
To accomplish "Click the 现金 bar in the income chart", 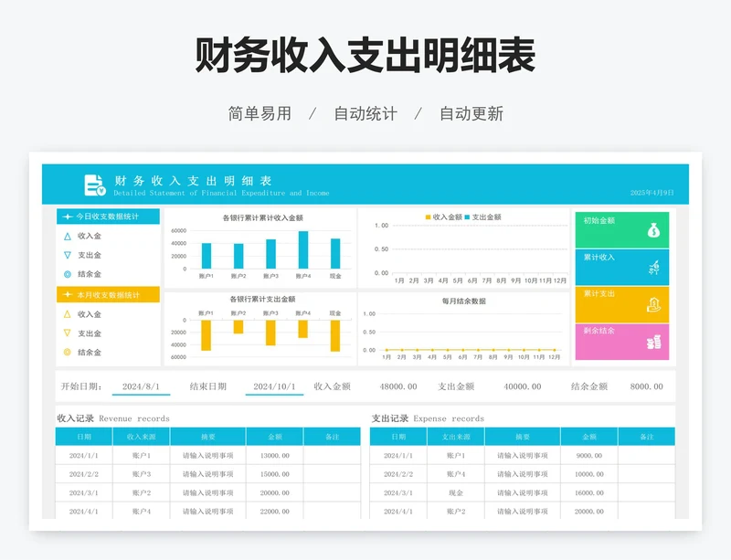I will pyautogui.click(x=335, y=254).
